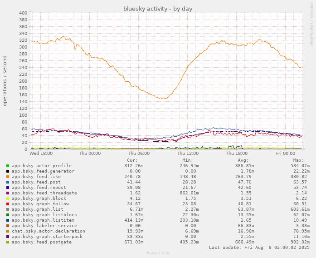Viewport: 316px width, 258px height.
Task: Click the 'Cur:' column header
Action: [x=132, y=160]
